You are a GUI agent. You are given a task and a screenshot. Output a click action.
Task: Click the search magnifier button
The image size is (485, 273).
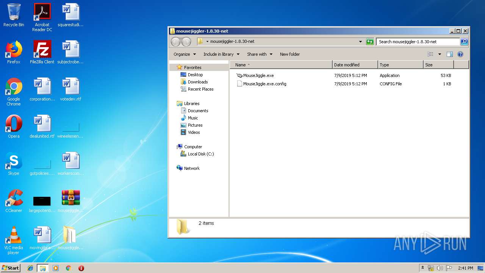point(464,42)
